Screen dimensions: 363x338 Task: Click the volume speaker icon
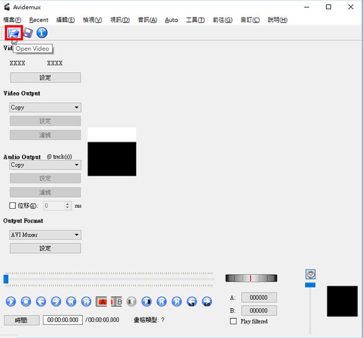coord(310,274)
